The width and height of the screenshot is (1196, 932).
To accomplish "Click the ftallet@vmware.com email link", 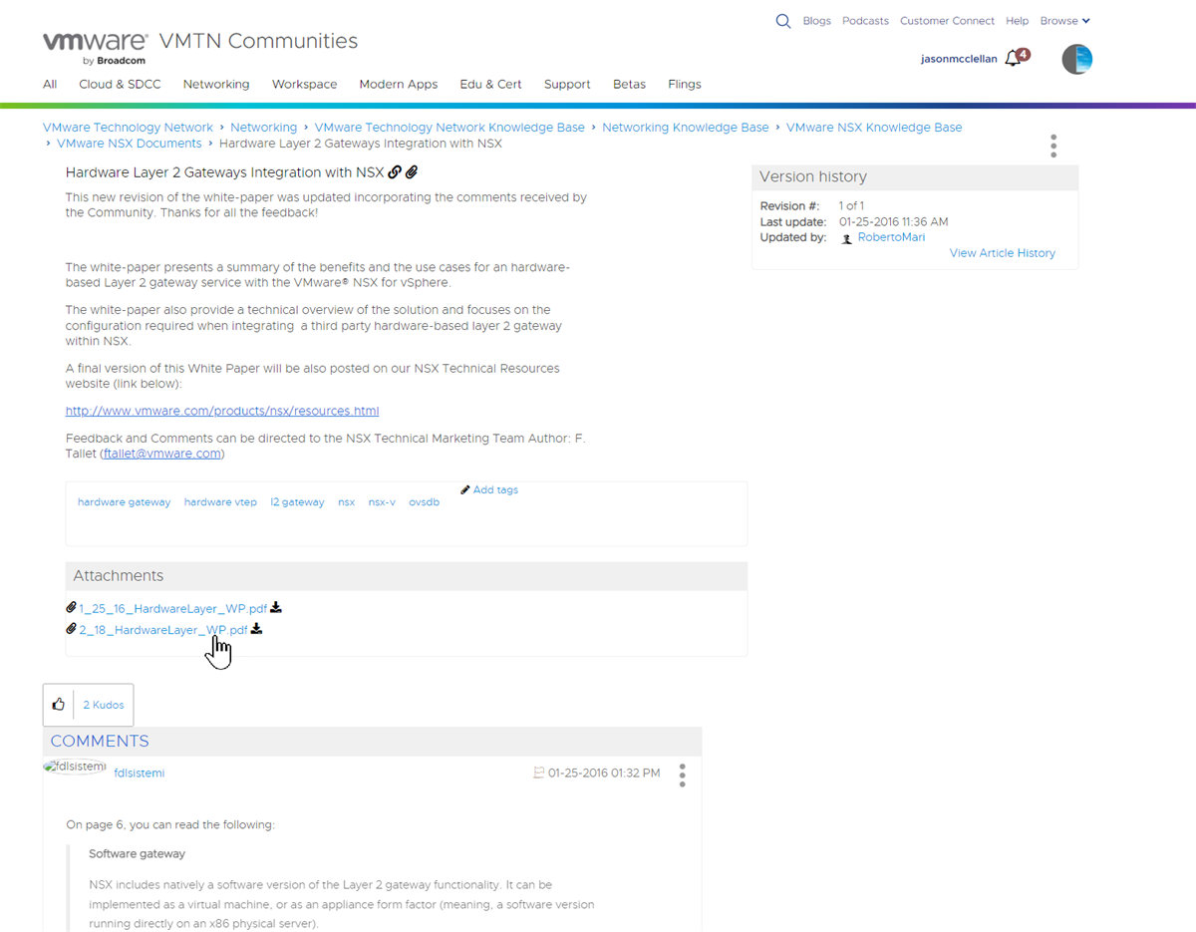I will click(162, 454).
